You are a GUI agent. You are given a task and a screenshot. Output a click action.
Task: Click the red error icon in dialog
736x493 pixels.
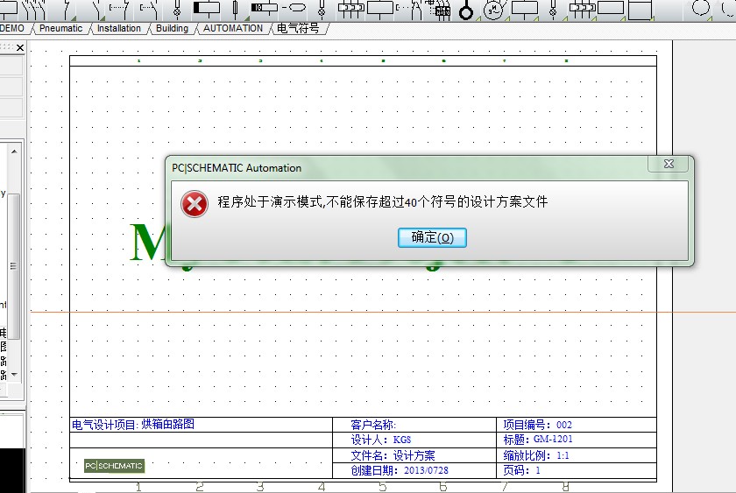[x=194, y=204]
